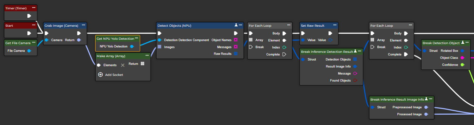Click the Images array input pin
Screen dimensions: 474x125
pyautogui.click(x=160, y=47)
